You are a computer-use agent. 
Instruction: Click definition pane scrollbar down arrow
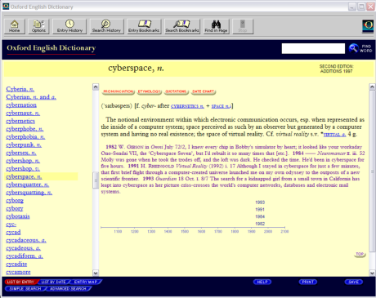click(372, 273)
